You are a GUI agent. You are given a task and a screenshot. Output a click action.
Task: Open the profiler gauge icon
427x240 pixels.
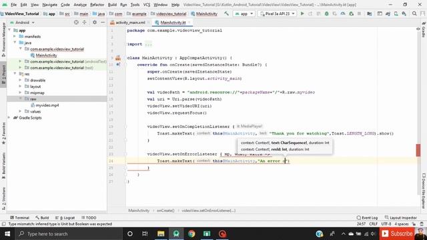343,13
